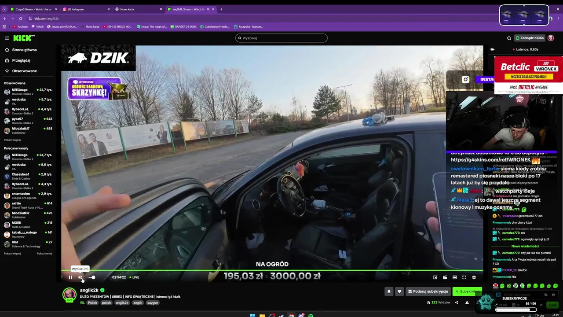Open Chrome from the taskbar
The height and width of the screenshot is (317, 563).
pyautogui.click(x=291, y=315)
